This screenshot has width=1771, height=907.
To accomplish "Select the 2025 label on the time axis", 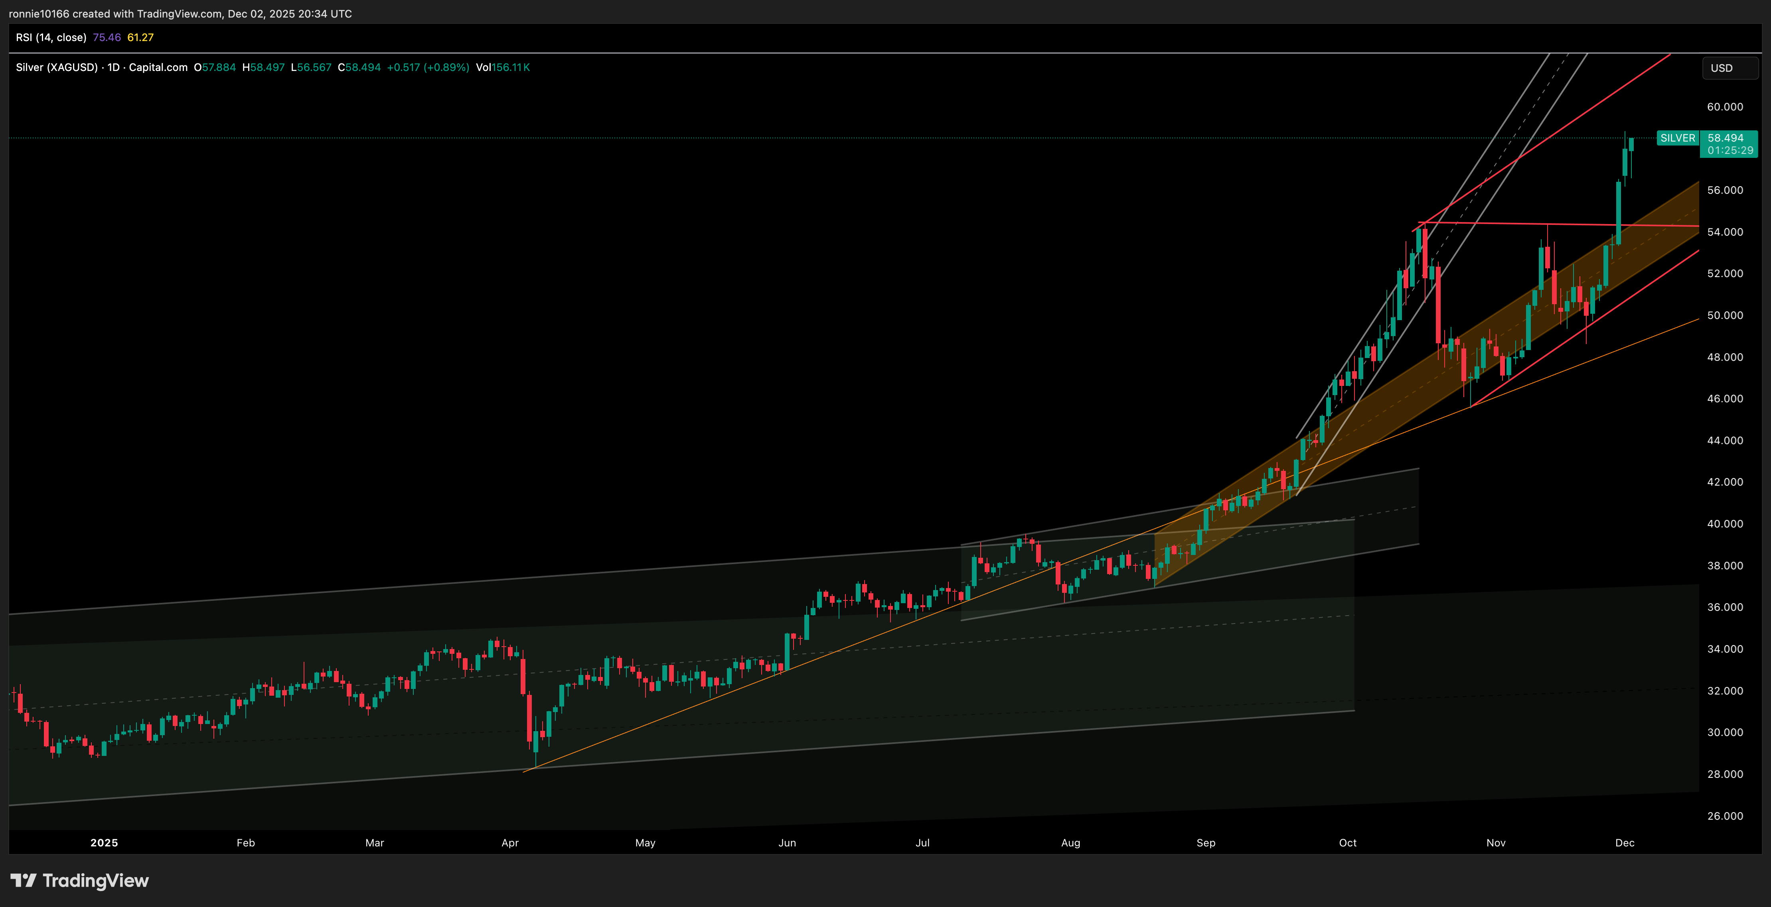I will [x=104, y=842].
